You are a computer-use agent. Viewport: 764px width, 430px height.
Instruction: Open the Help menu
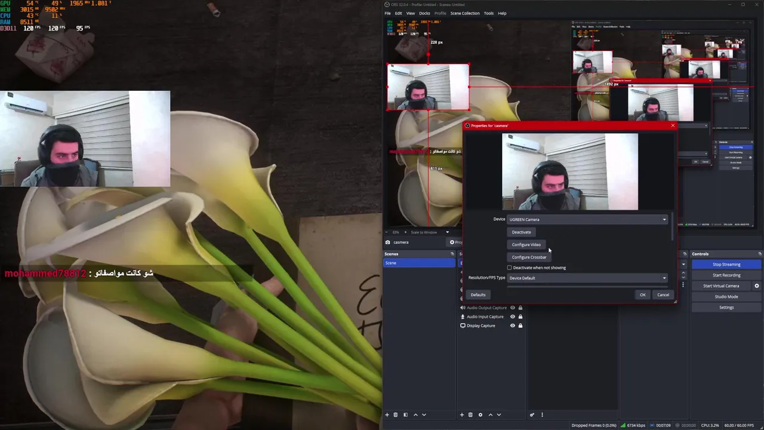click(502, 13)
